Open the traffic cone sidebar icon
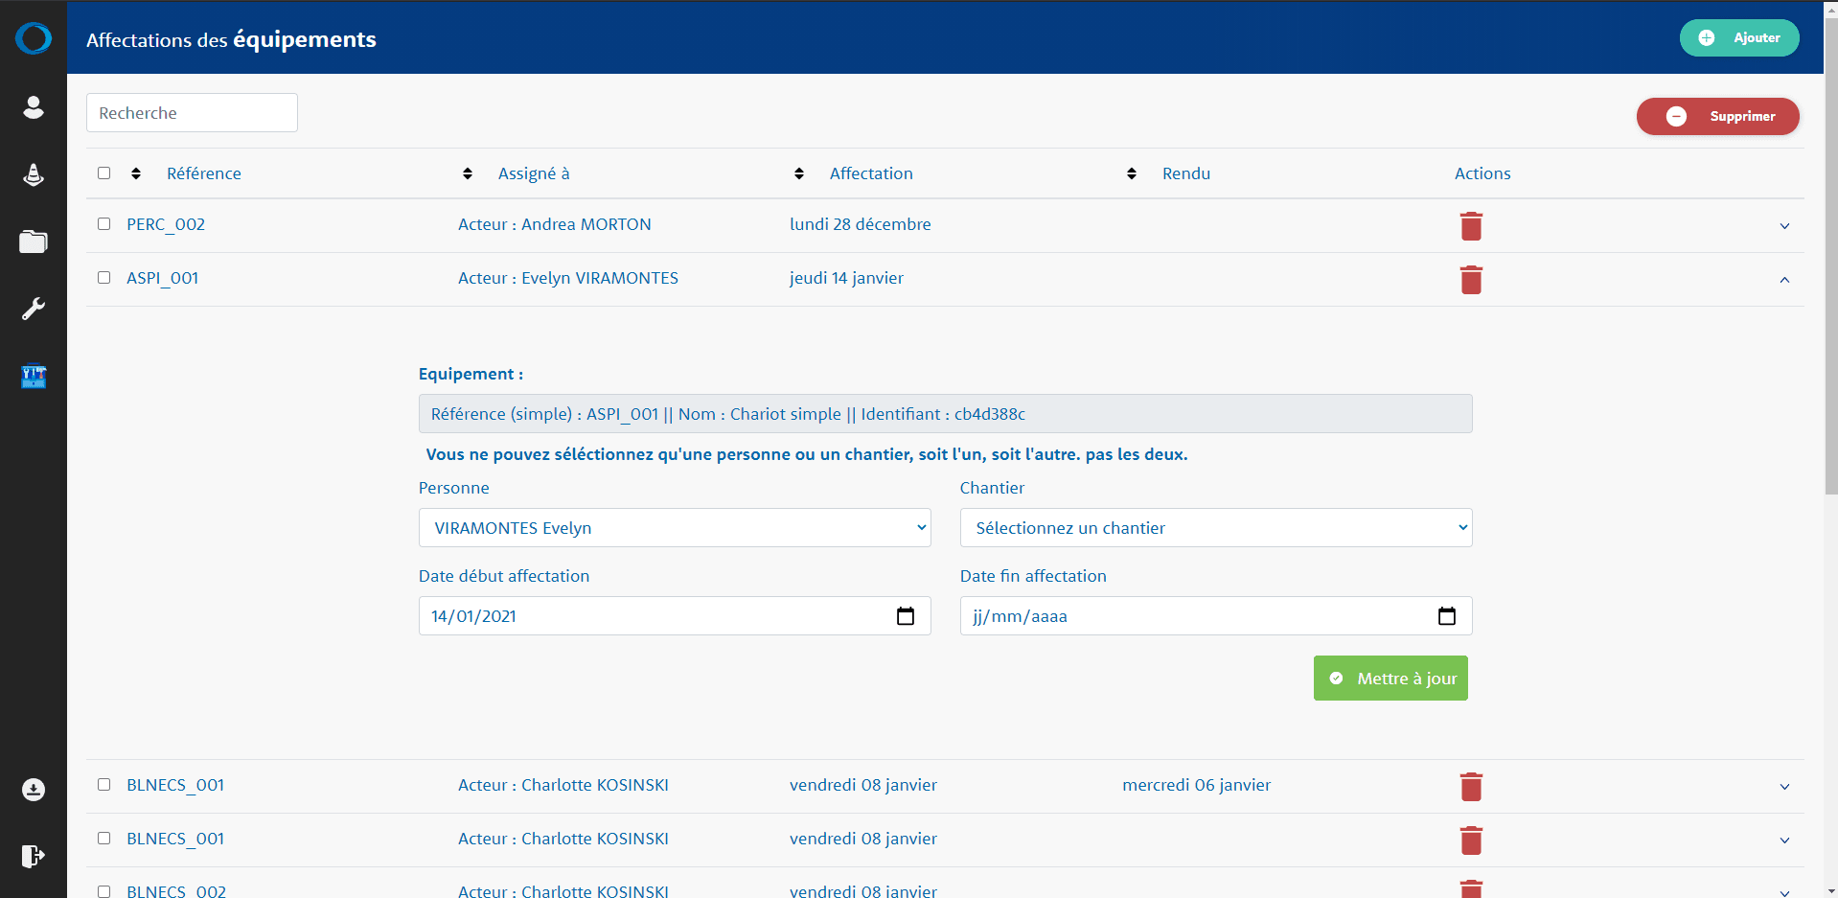 34,174
